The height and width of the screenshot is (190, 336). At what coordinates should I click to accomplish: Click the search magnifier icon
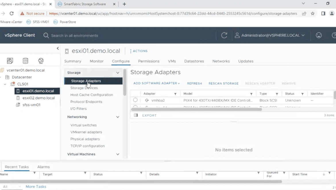46,36
